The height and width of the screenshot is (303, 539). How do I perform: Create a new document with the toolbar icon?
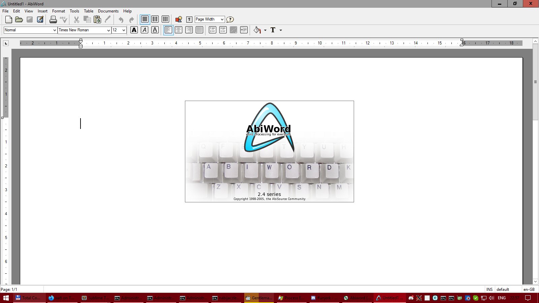[9, 20]
